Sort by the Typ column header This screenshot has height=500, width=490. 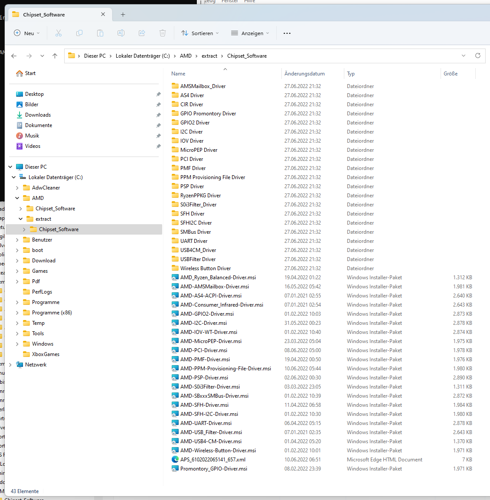351,74
